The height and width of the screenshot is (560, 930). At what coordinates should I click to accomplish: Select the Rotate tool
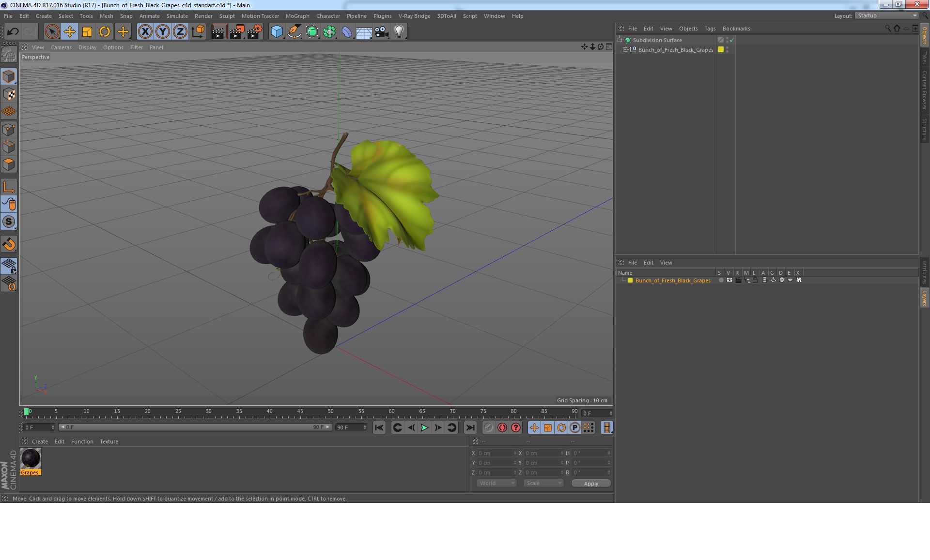[104, 32]
